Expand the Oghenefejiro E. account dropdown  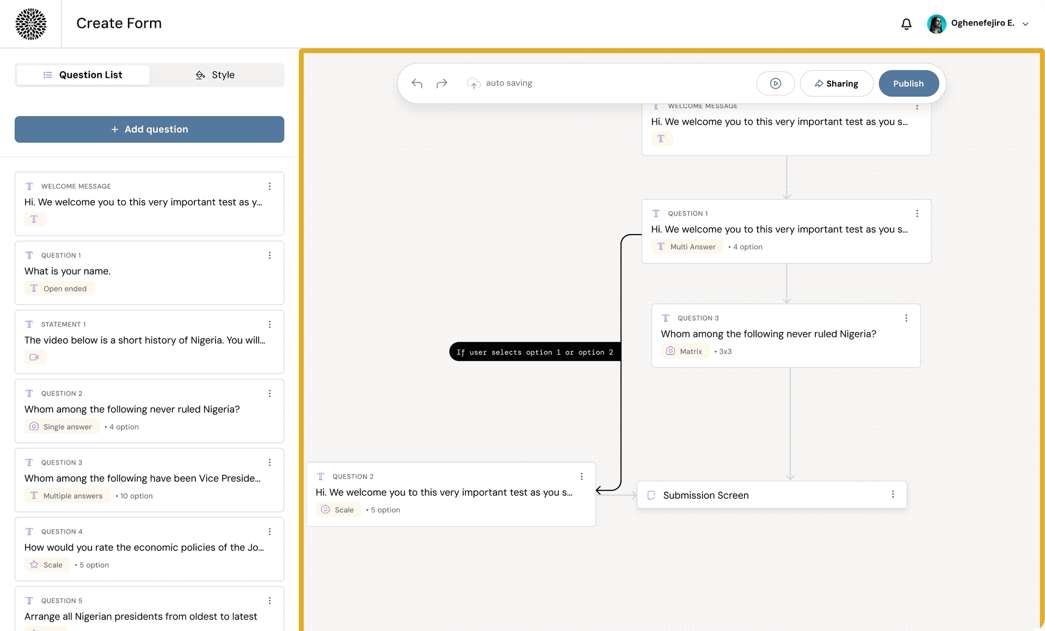click(1025, 23)
